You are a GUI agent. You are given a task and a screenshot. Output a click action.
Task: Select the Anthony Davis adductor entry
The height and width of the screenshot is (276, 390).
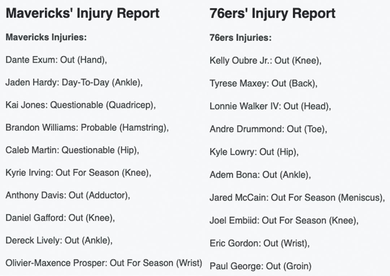click(68, 195)
